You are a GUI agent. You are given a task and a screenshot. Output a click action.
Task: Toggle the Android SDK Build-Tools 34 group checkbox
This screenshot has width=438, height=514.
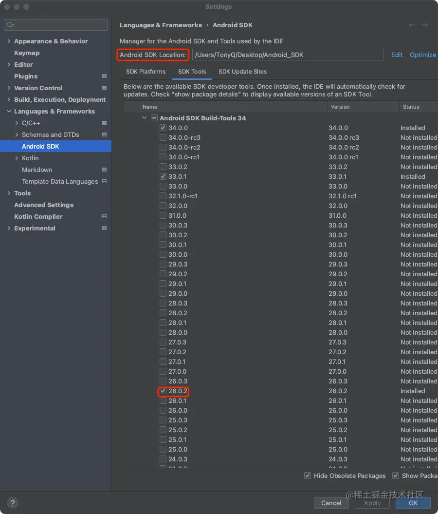(x=154, y=118)
